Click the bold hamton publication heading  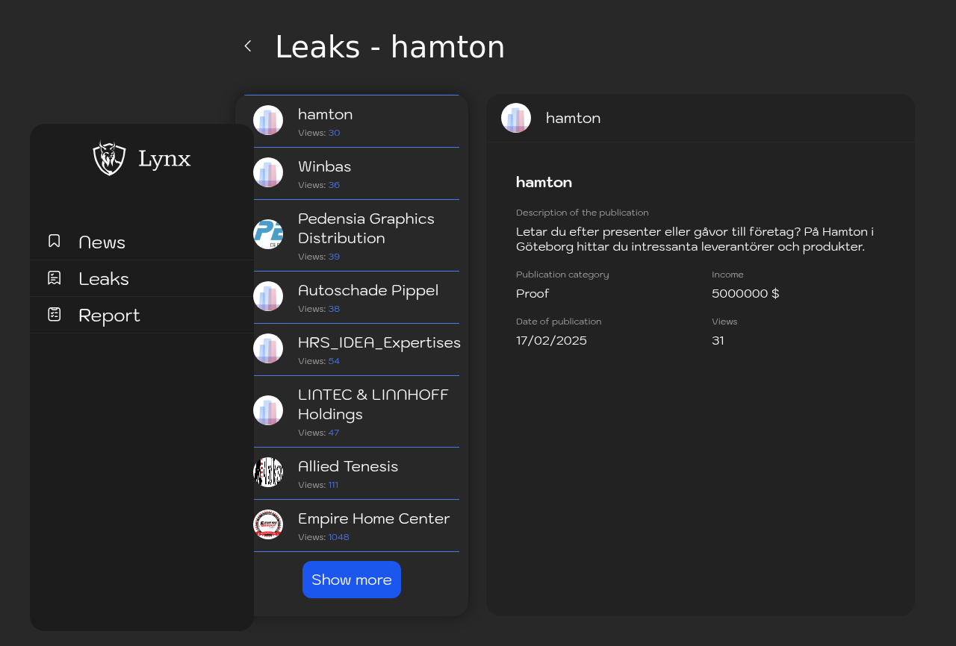(x=544, y=182)
